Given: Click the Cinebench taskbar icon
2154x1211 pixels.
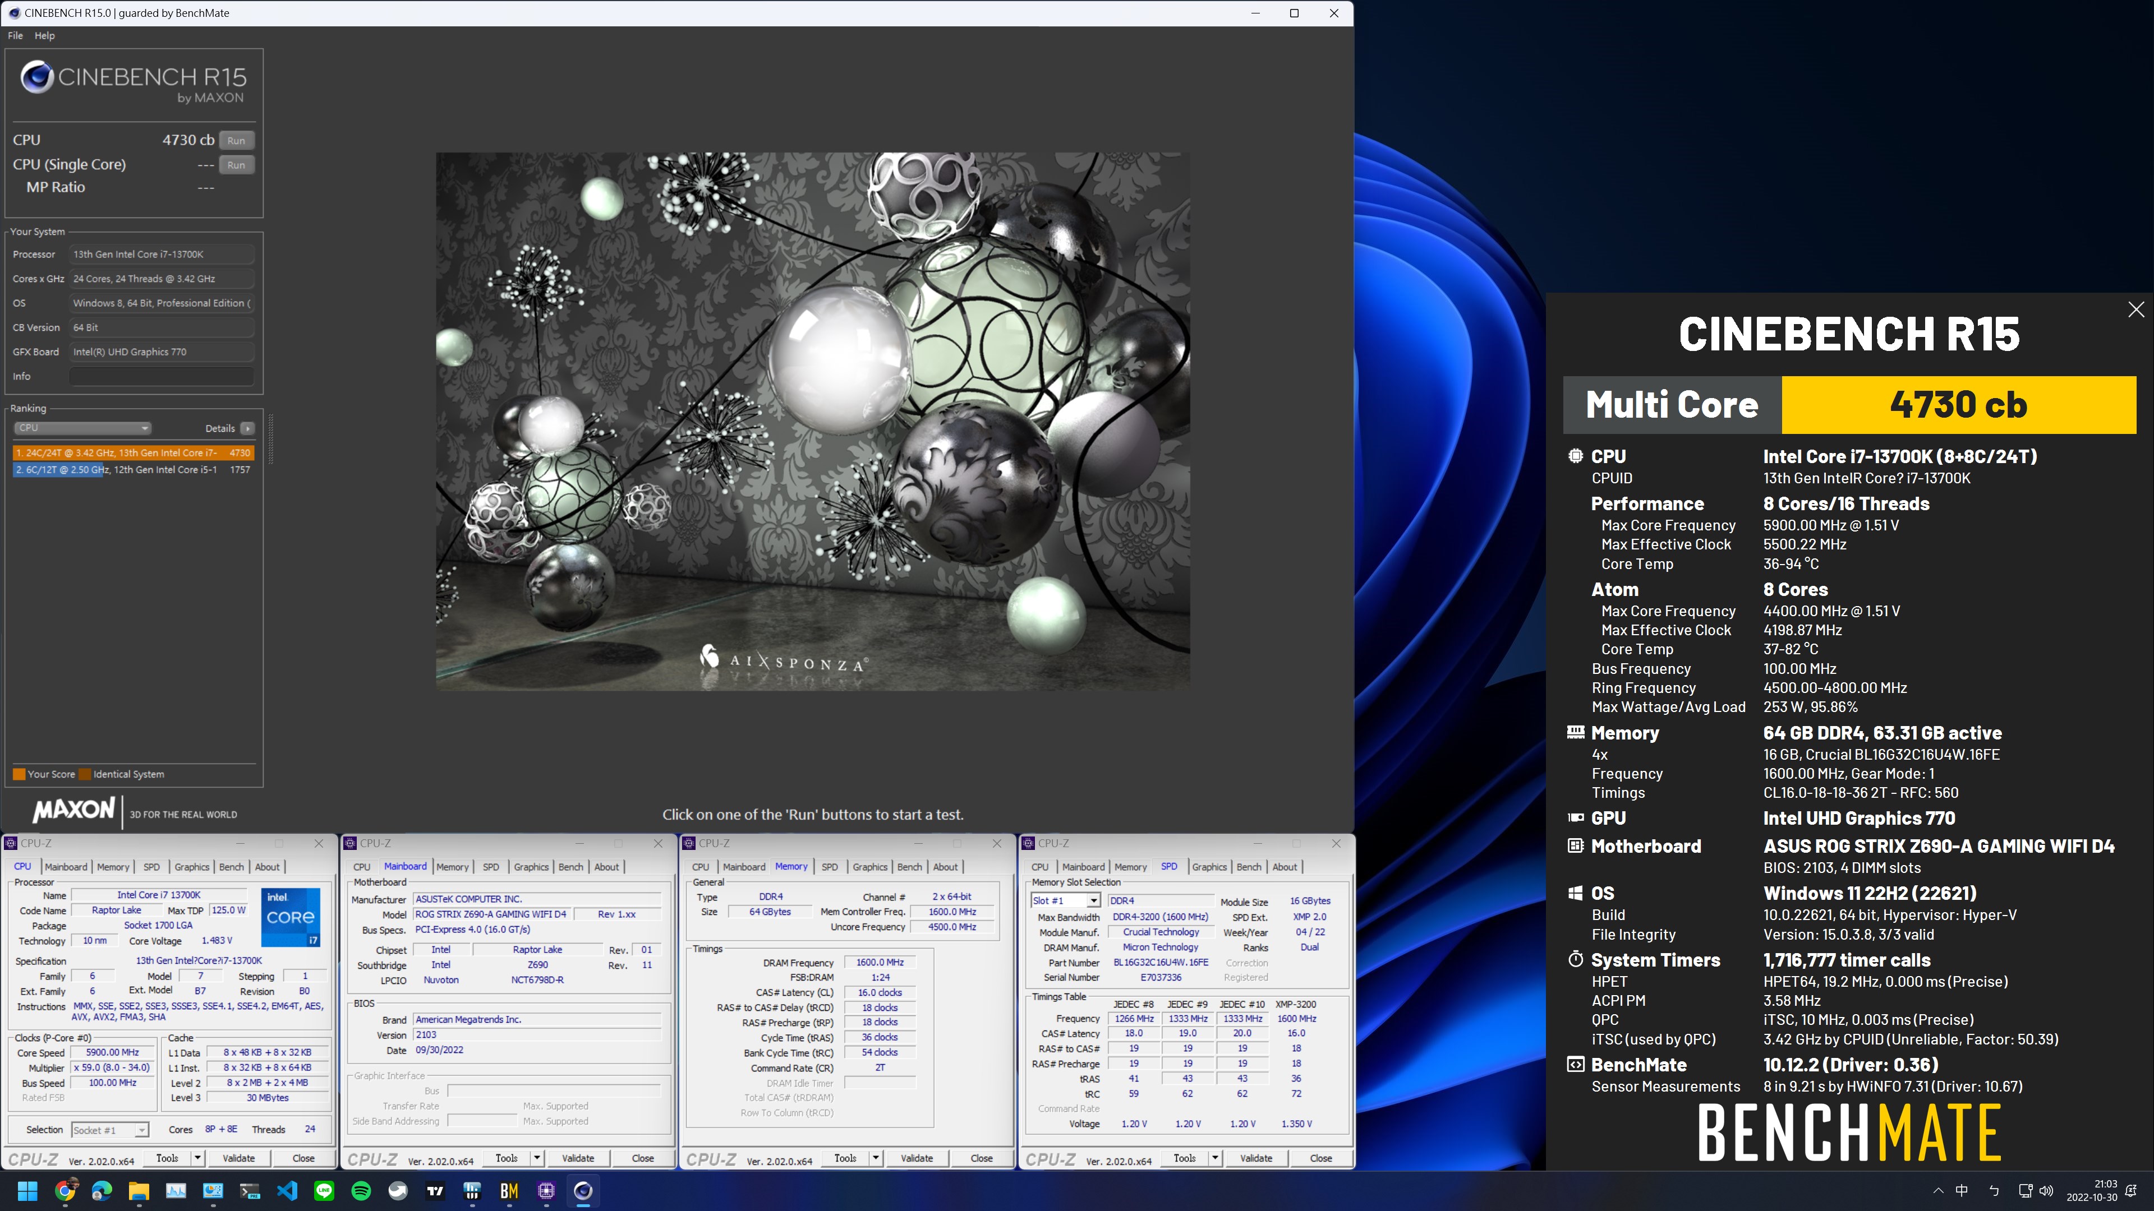Looking at the screenshot, I should (x=583, y=1191).
